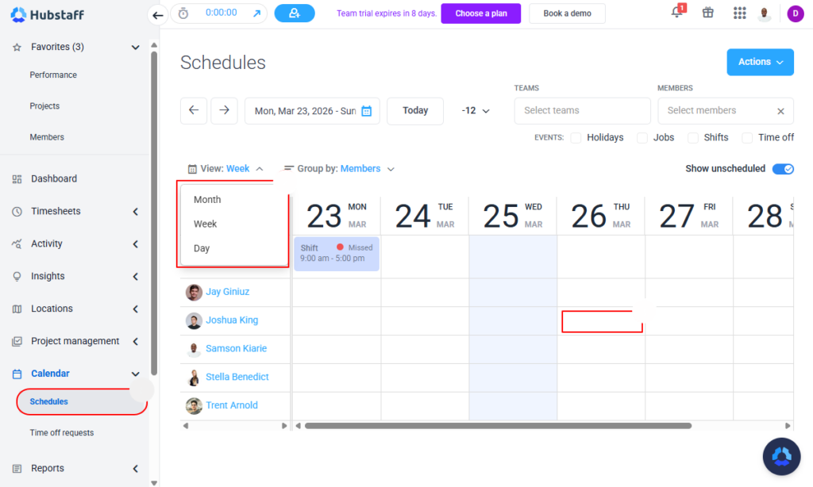The height and width of the screenshot is (487, 813).
Task: Click Choose a plan button
Action: tap(480, 13)
